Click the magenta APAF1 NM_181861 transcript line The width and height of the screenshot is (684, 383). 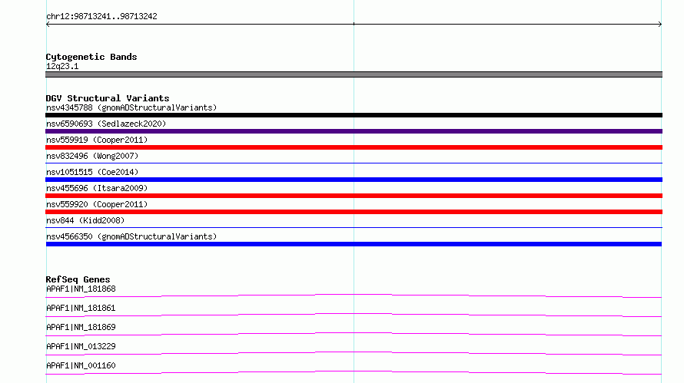[354, 315]
